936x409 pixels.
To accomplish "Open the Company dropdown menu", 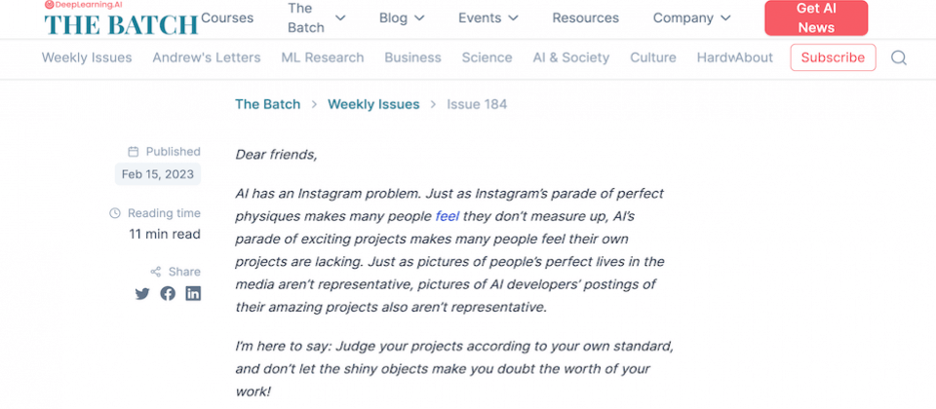I will 691,18.
